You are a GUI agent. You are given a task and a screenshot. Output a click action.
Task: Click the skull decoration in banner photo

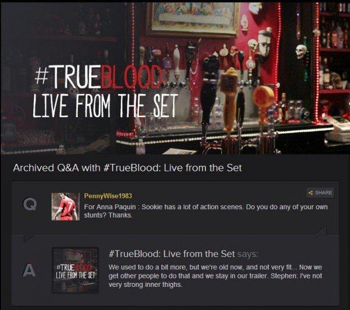point(301,51)
